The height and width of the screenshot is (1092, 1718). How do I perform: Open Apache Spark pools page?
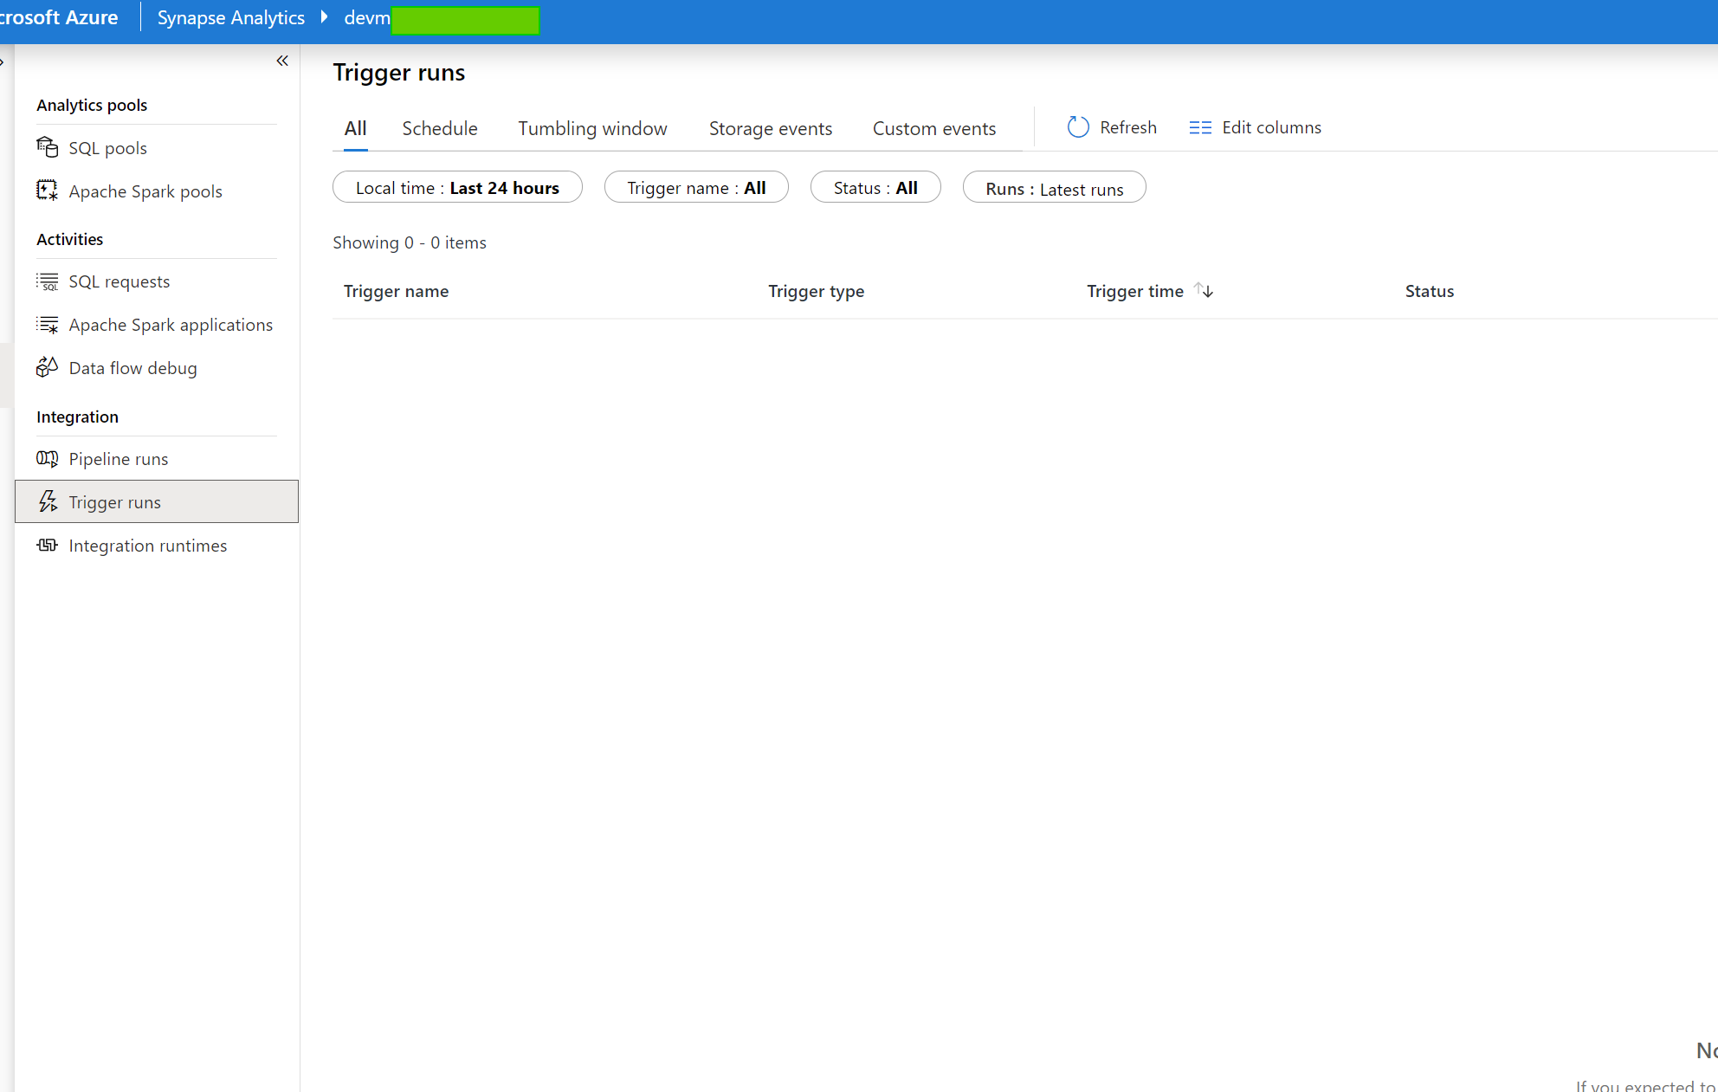[145, 191]
